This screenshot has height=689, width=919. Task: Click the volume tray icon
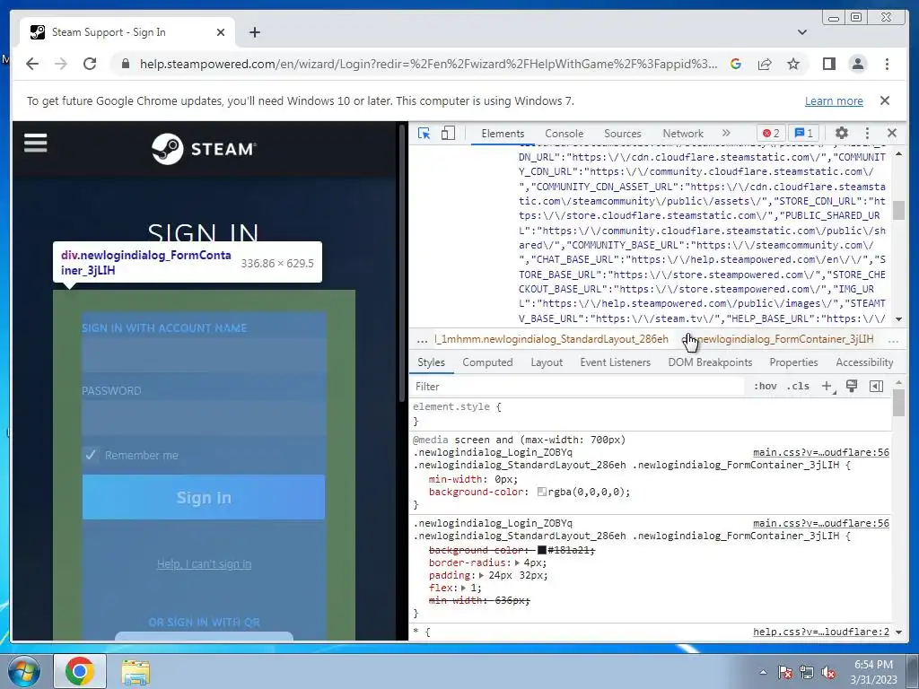click(828, 672)
